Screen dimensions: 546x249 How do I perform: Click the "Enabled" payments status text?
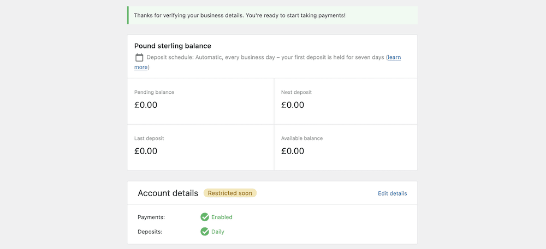222,217
